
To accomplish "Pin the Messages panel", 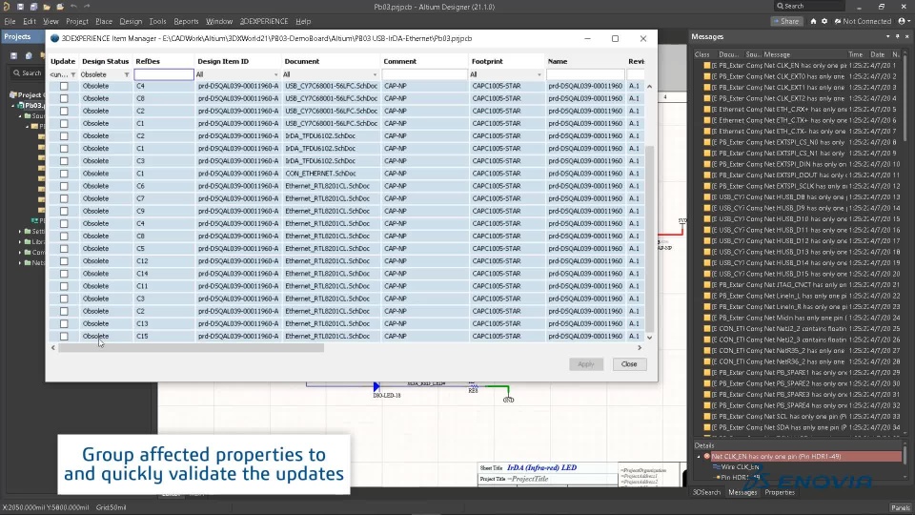I will pos(898,36).
